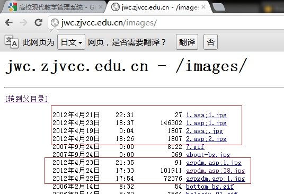284x194 pixels.
Task: Open the aspdm.asp;38.jpg link
Action: (x=216, y=171)
